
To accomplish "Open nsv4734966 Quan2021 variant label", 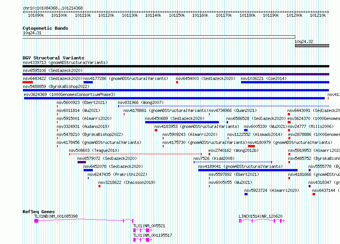I will tap(233, 111).
